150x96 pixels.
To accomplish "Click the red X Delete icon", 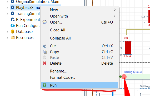I will click(44, 63).
